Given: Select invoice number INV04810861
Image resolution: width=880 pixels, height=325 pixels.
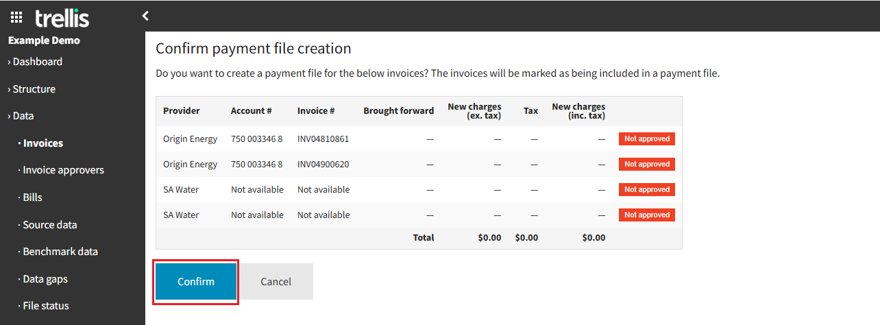Looking at the screenshot, I should coord(323,139).
